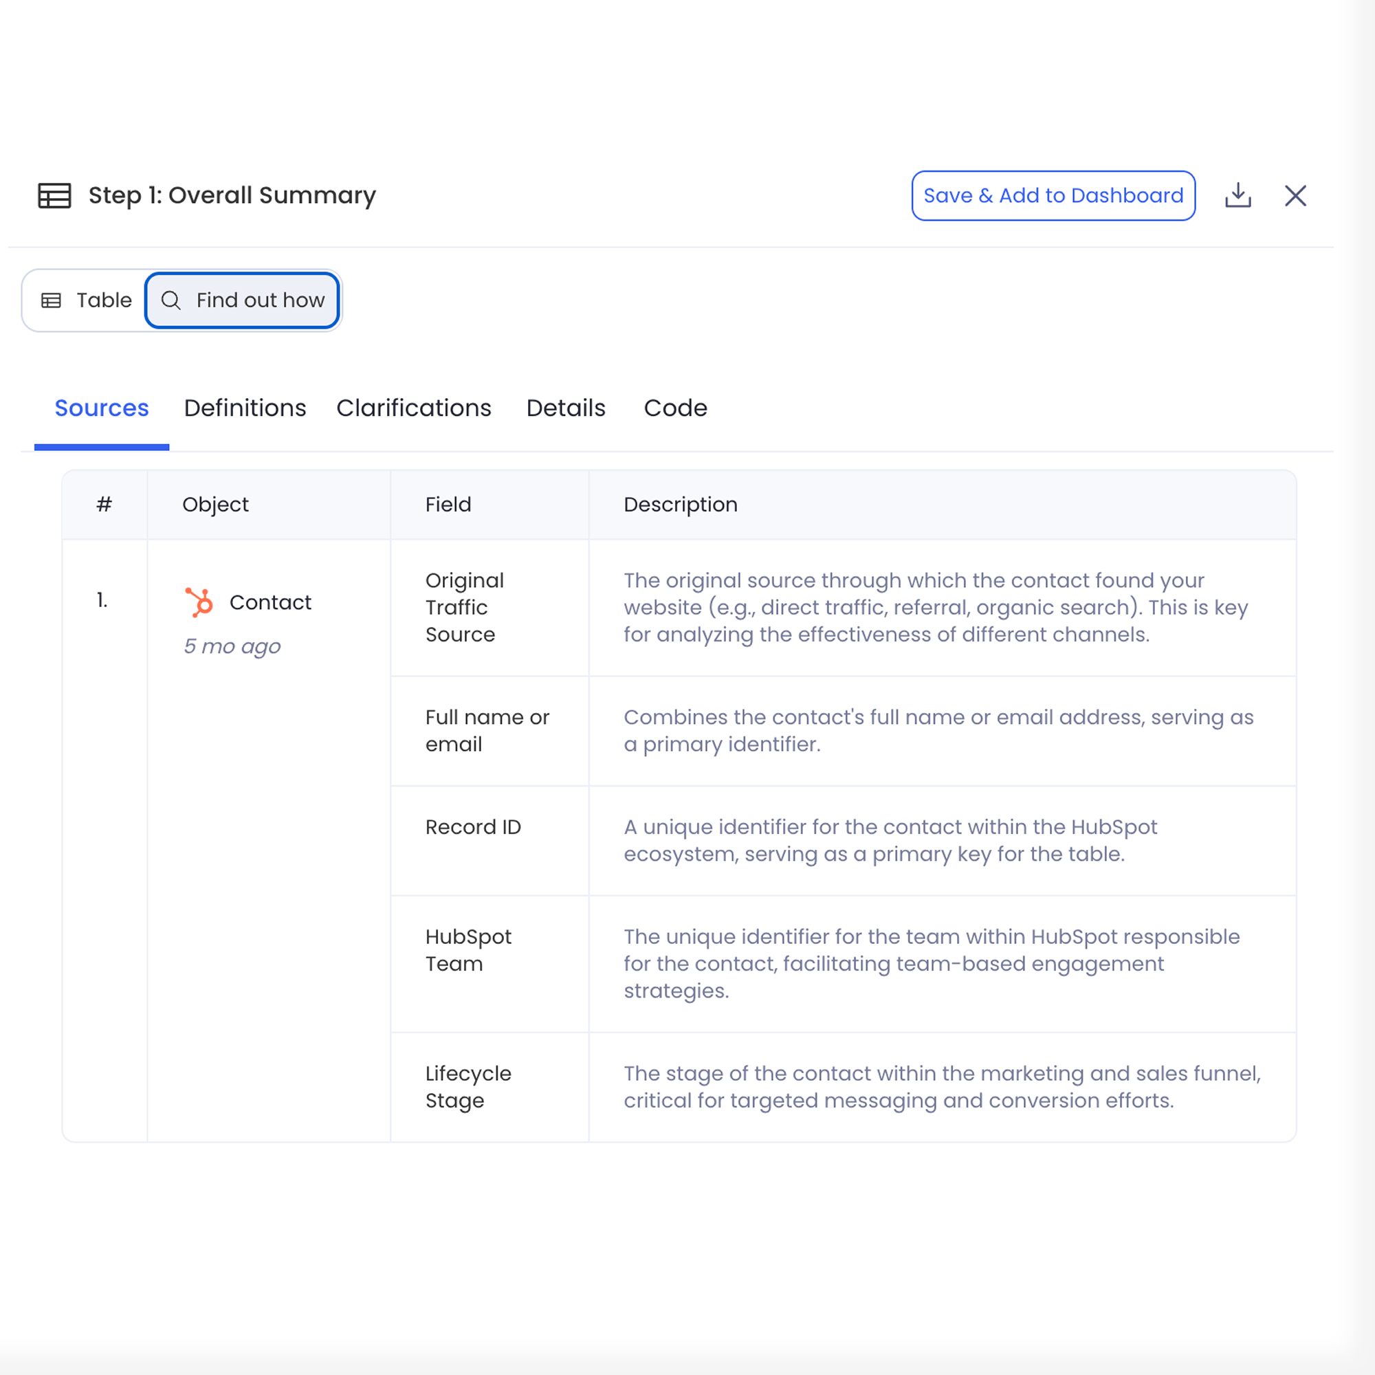Click the HubSpot Team field cell

[467, 950]
